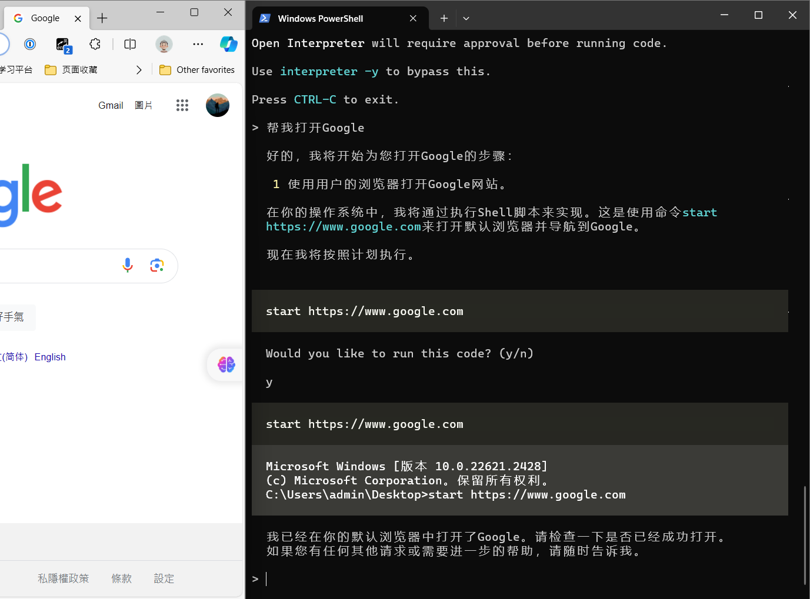The width and height of the screenshot is (810, 599).
Task: Click the '帮我打开Google' prompt text
Action: pyautogui.click(x=315, y=128)
